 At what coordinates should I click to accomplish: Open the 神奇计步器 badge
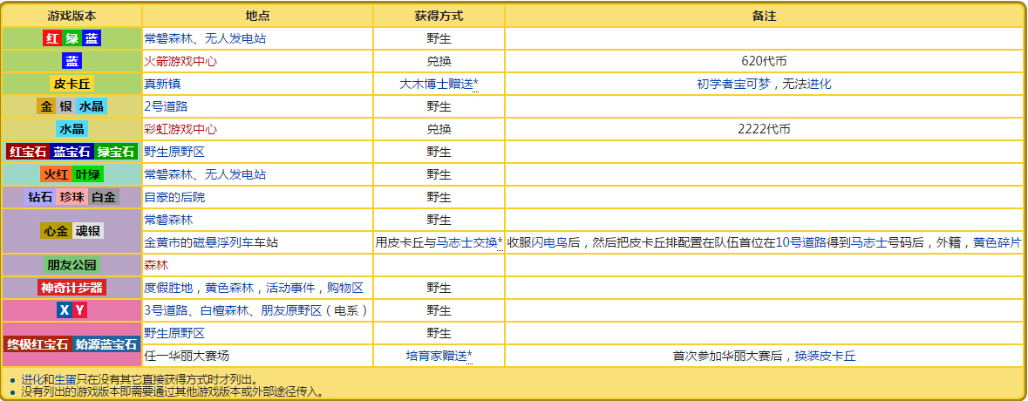coord(72,288)
